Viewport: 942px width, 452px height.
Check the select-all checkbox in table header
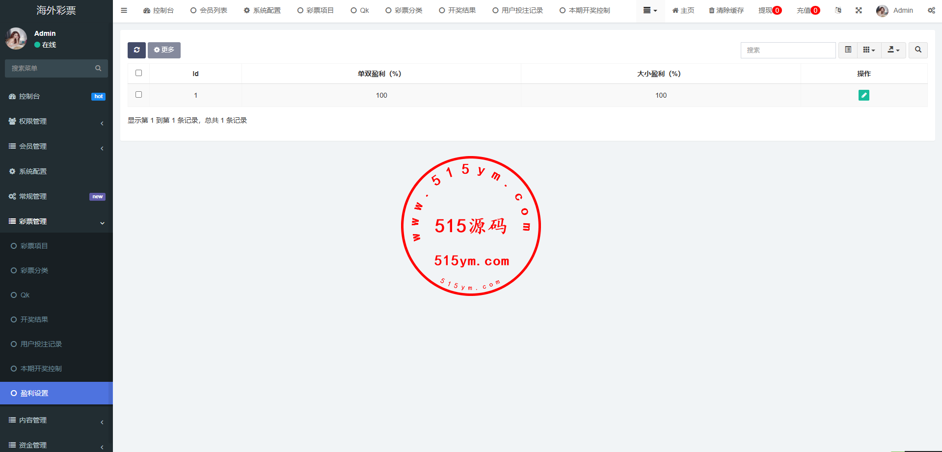(138, 73)
